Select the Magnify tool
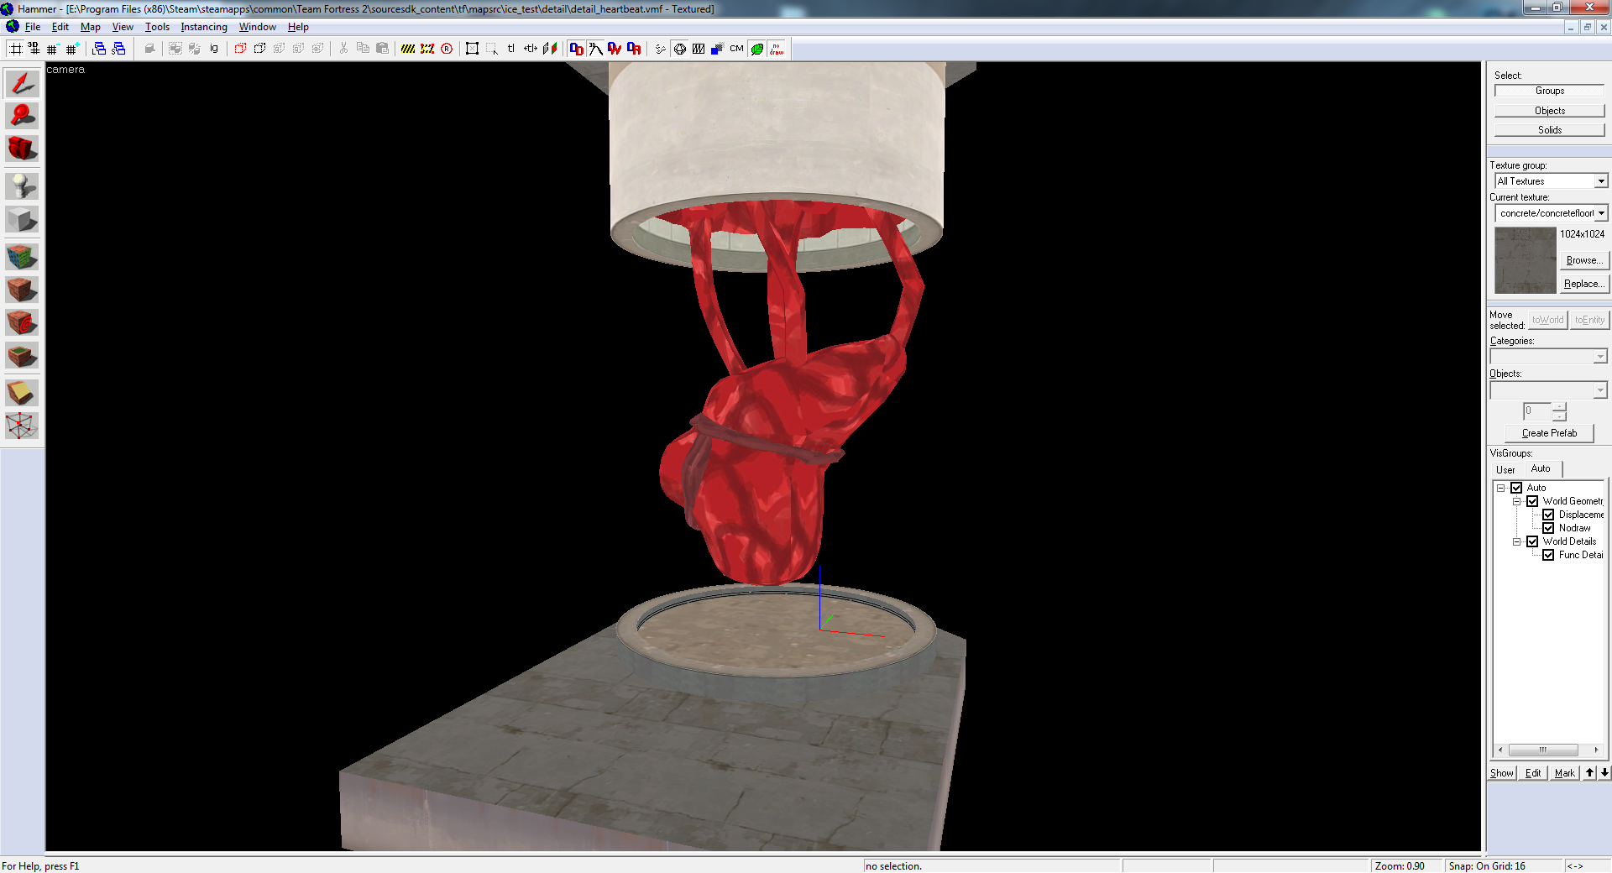The image size is (1612, 873). [x=22, y=115]
